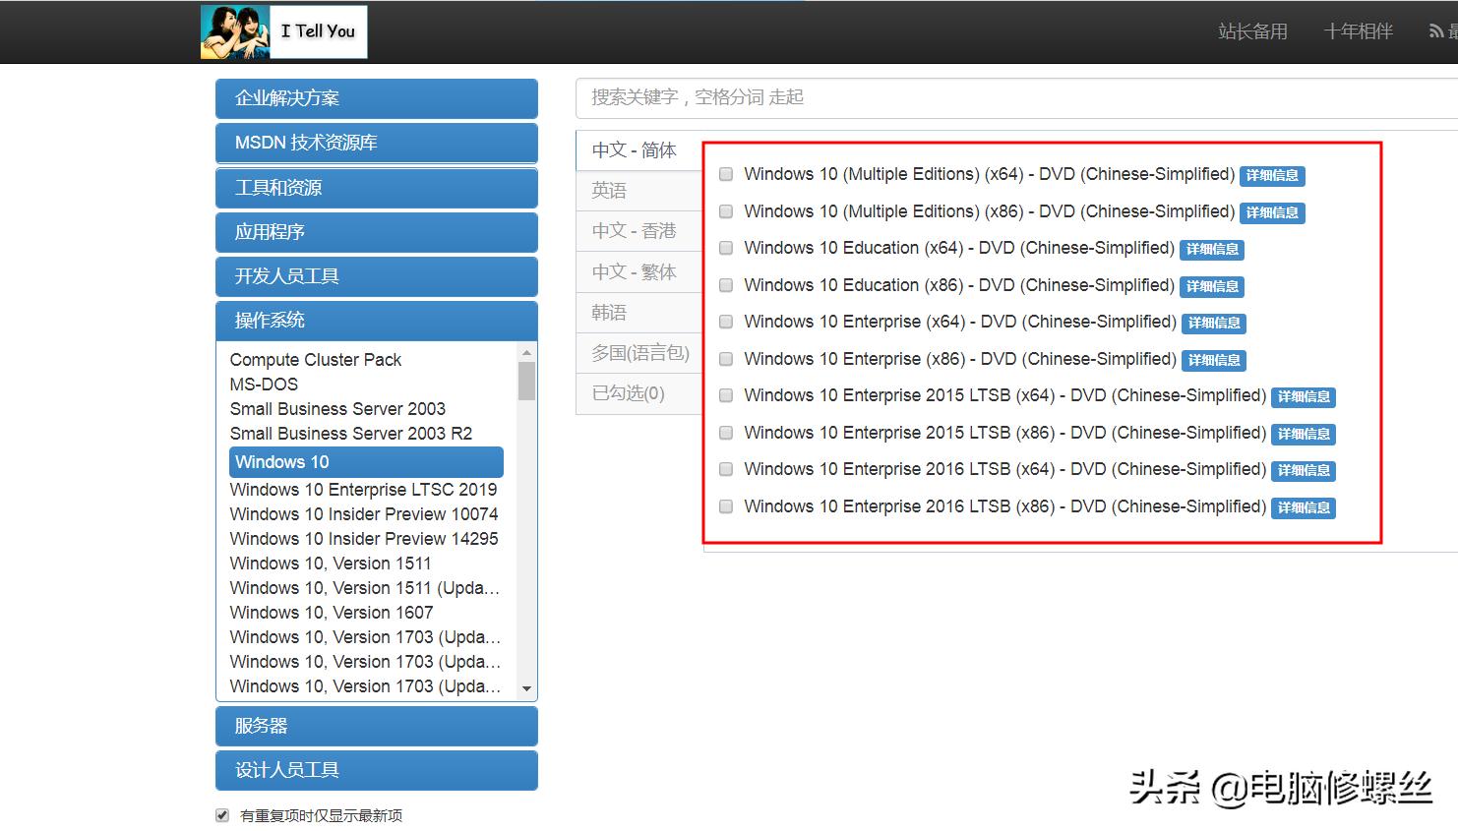This screenshot has height=831, width=1458.
Task: Choose Small Business Server 2003 R2
Action: coord(351,434)
